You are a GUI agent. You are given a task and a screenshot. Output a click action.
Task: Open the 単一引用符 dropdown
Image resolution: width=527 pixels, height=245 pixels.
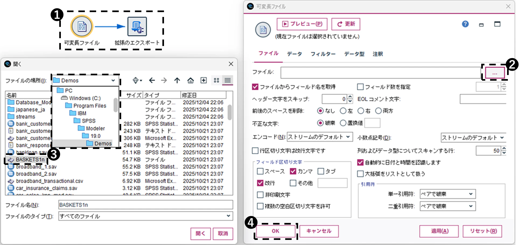point(448,194)
